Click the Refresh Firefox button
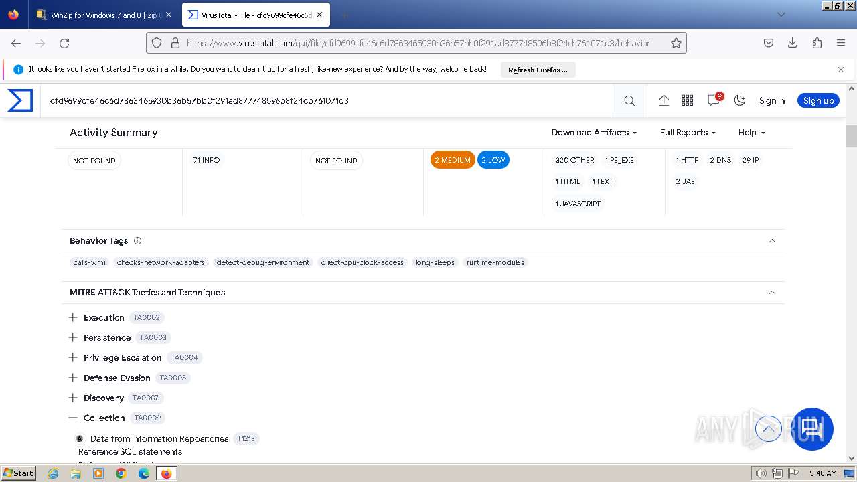 [x=538, y=70]
